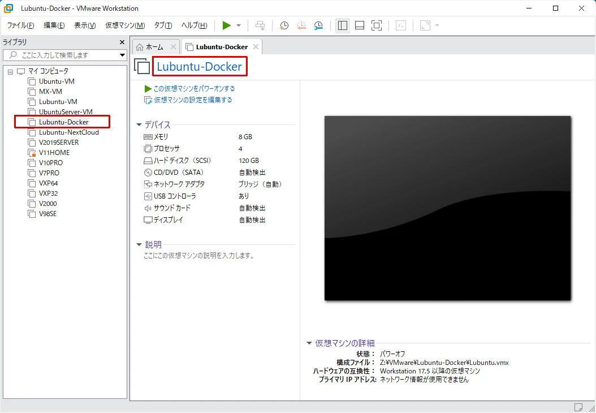Open the library search dropdown arrow
Image resolution: width=596 pixels, height=413 pixels.
(x=122, y=55)
